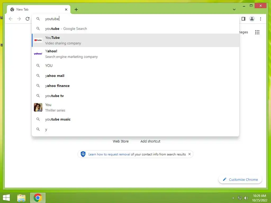Click the Google shield icon in notice

[83, 154]
